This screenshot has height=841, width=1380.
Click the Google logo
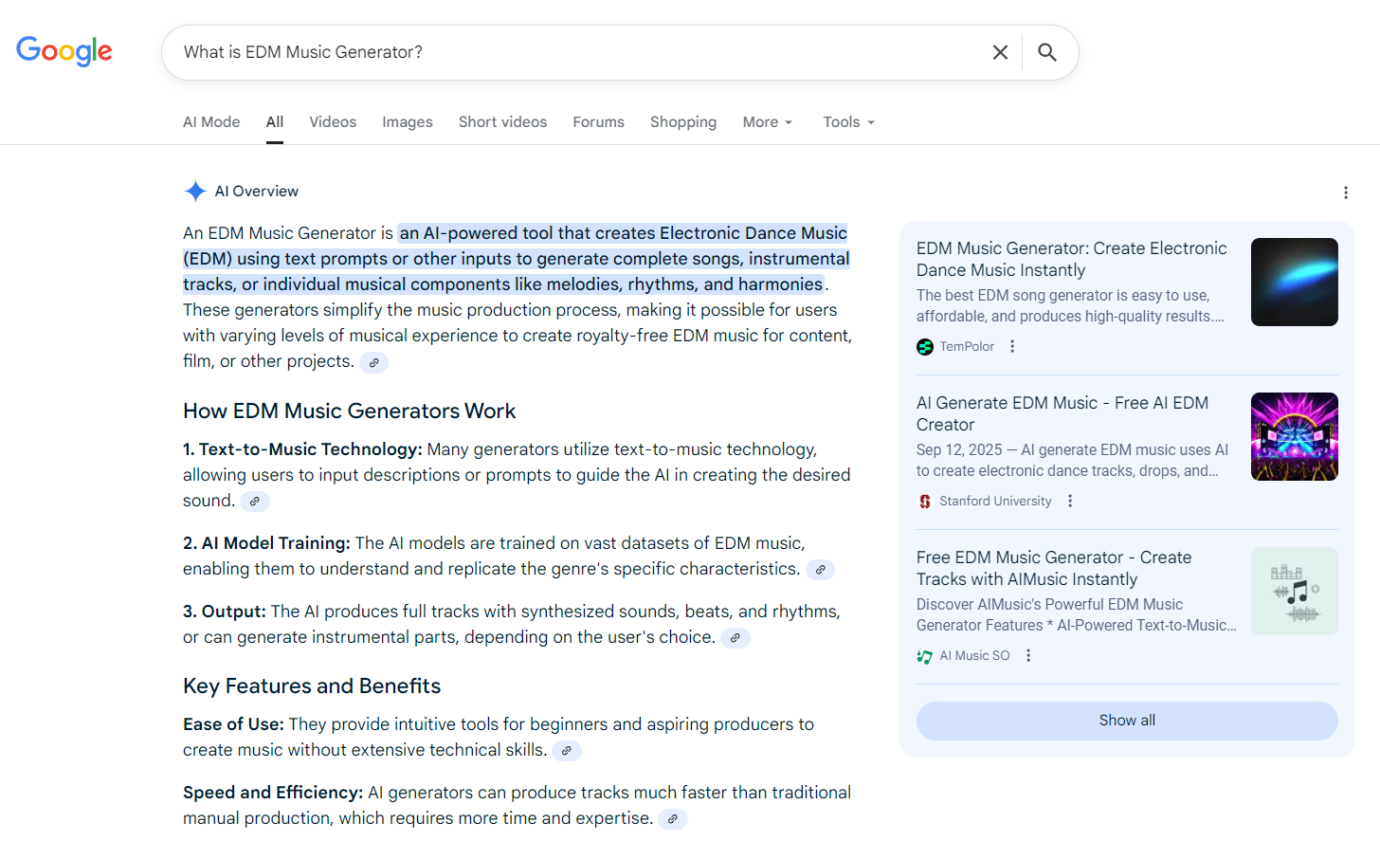tap(64, 52)
